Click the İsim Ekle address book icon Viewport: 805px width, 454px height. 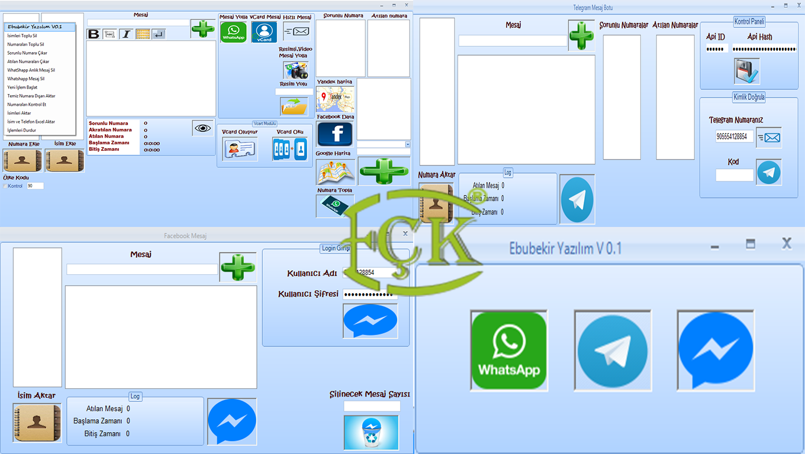click(x=65, y=160)
